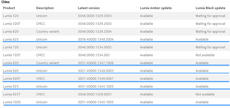Click Lumia 920T Black update Available status

click(x=202, y=79)
